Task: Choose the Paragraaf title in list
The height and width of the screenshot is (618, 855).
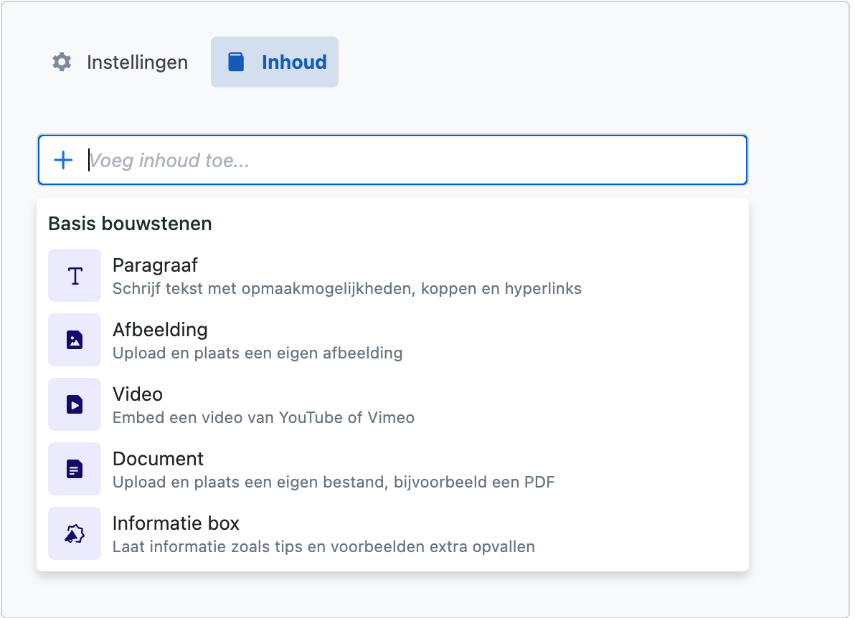Action: (155, 265)
